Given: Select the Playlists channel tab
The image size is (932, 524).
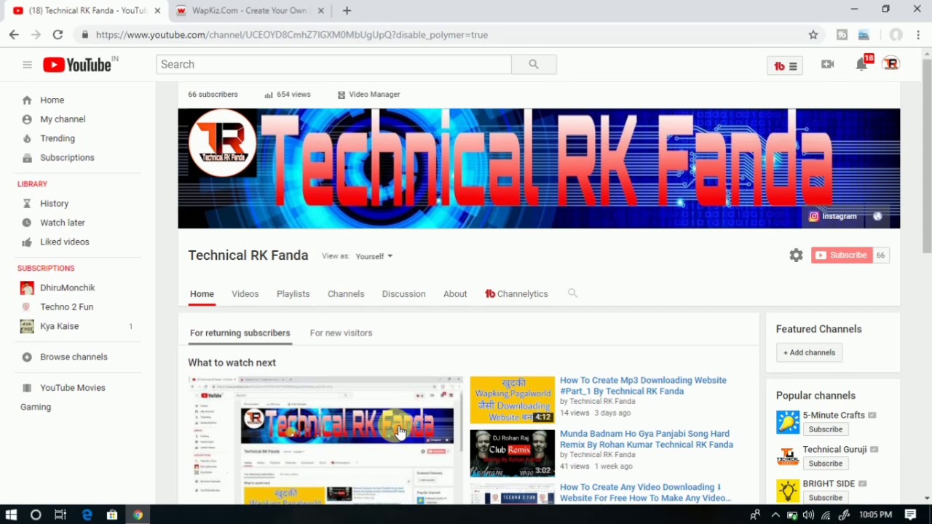Looking at the screenshot, I should [293, 294].
